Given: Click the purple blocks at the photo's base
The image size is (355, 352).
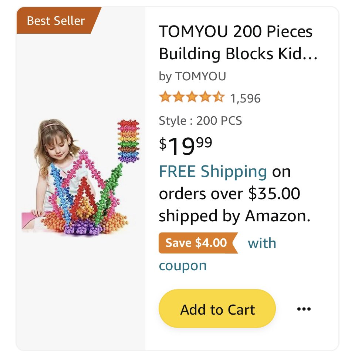Looking at the screenshot, I should (x=79, y=227).
